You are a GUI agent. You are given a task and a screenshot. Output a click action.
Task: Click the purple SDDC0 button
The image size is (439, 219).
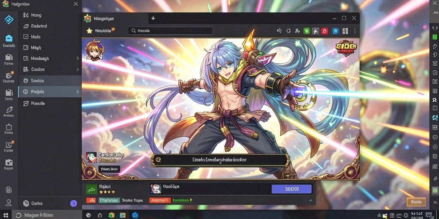[x=292, y=189]
